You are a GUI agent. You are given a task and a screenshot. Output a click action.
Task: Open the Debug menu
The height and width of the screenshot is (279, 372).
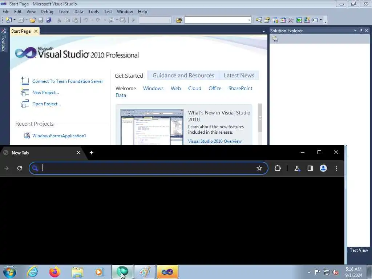click(x=47, y=11)
